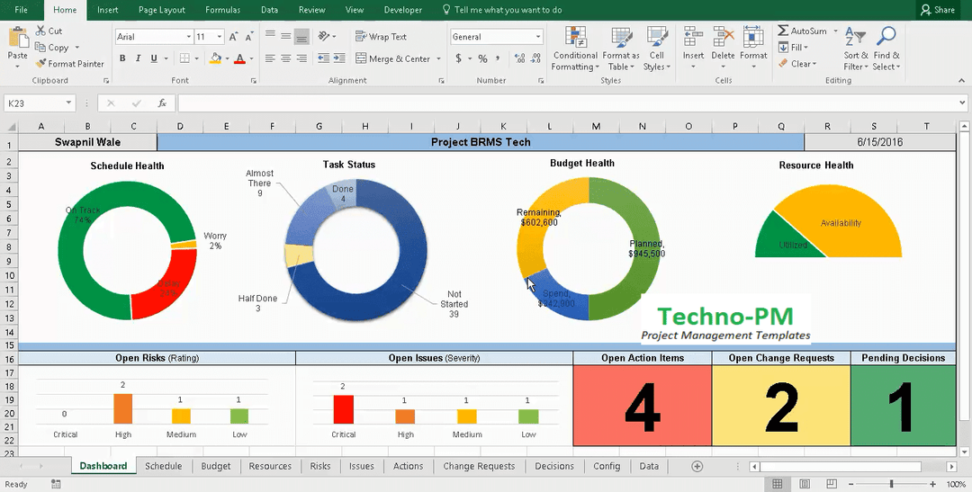Click the Share button
The width and height of the screenshot is (972, 492).
(937, 10)
